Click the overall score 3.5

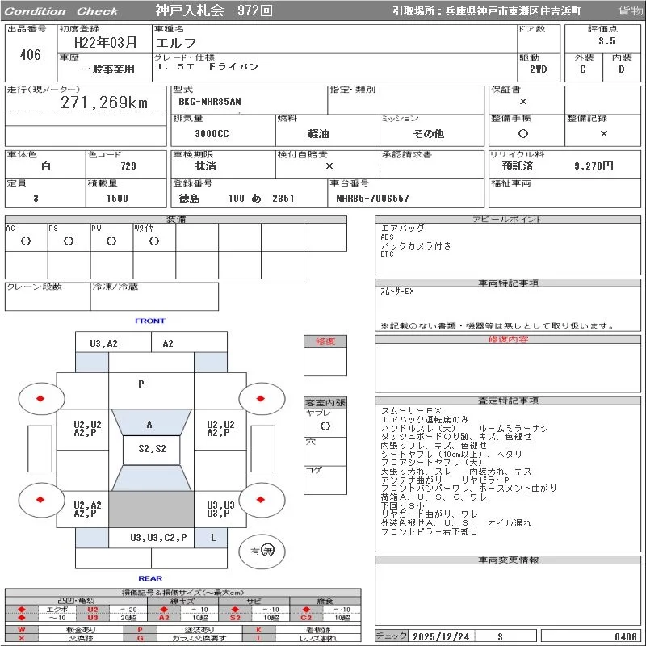[x=606, y=41]
